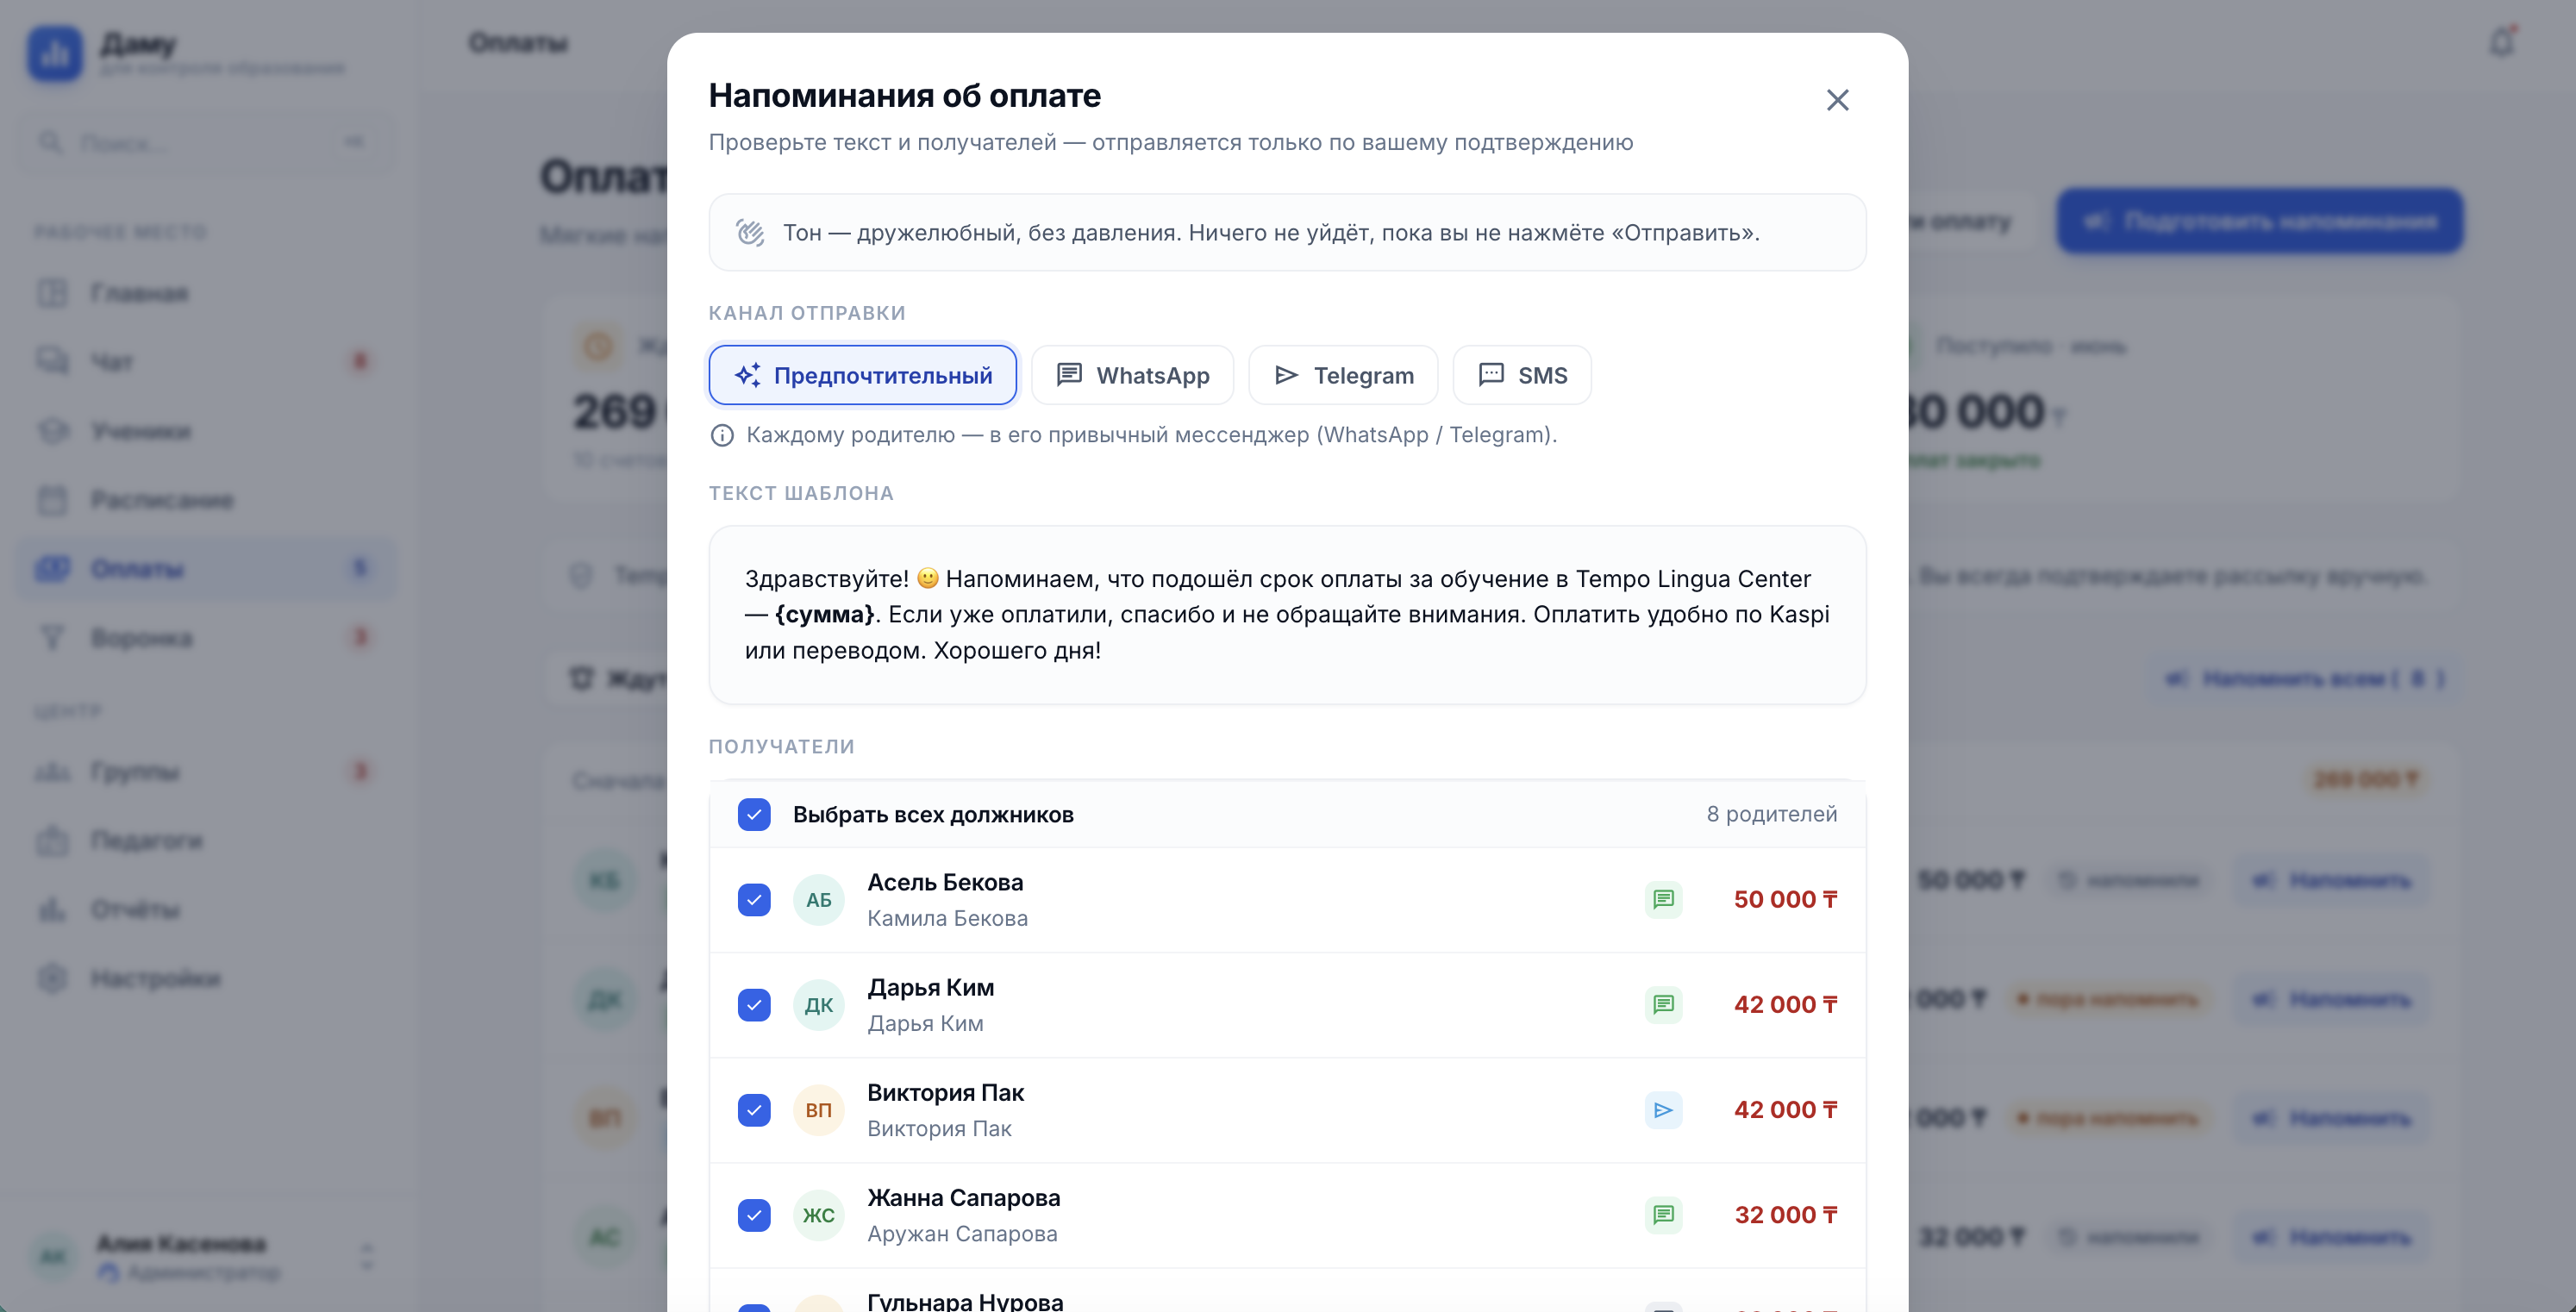
Task: Toggle the Выбрать всех должников checkbox
Action: pyautogui.click(x=754, y=814)
